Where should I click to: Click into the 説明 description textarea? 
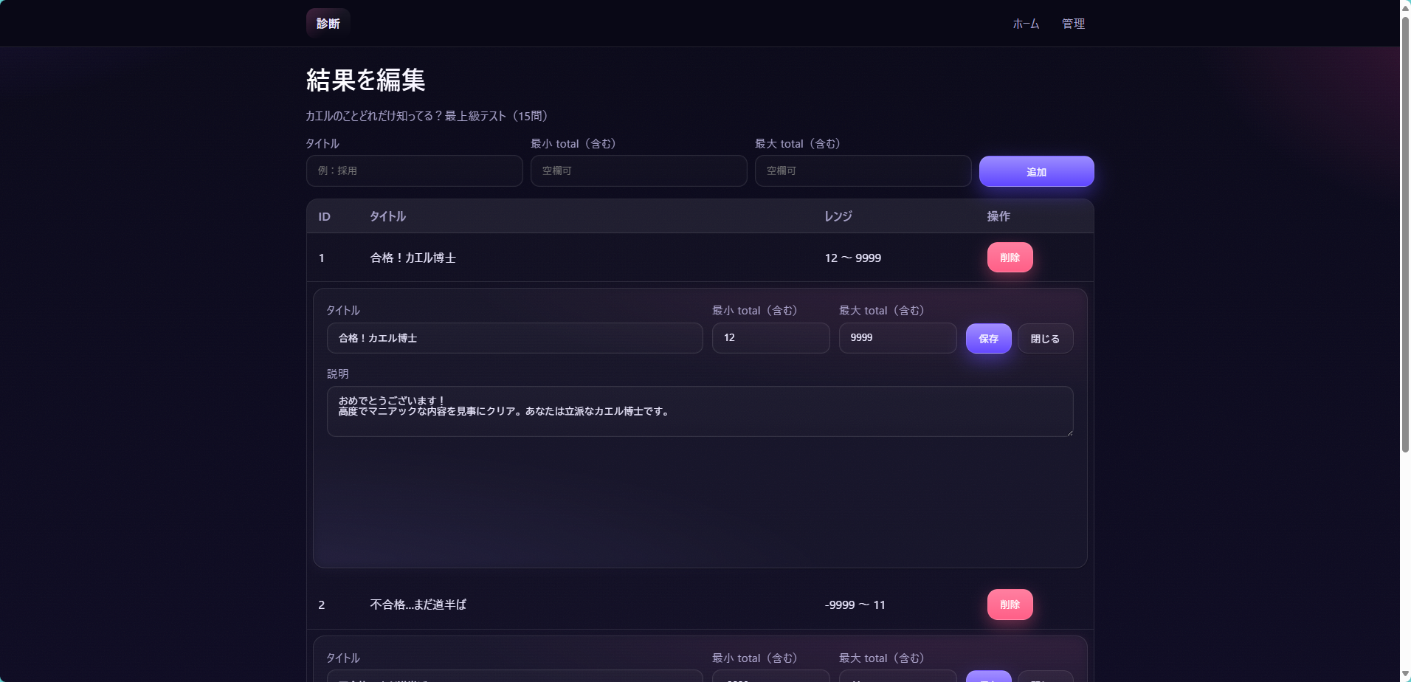click(x=699, y=411)
